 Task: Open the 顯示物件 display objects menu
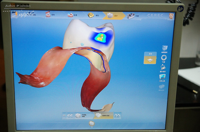(163, 68)
